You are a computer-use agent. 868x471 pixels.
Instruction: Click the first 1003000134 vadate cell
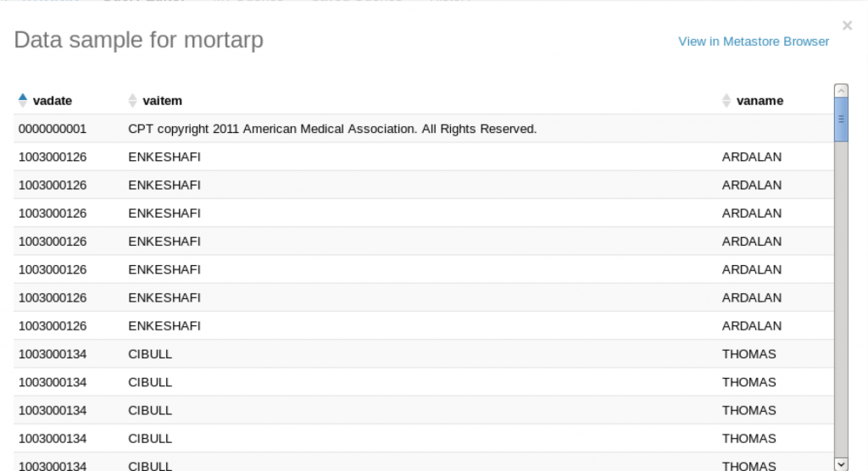coord(53,354)
